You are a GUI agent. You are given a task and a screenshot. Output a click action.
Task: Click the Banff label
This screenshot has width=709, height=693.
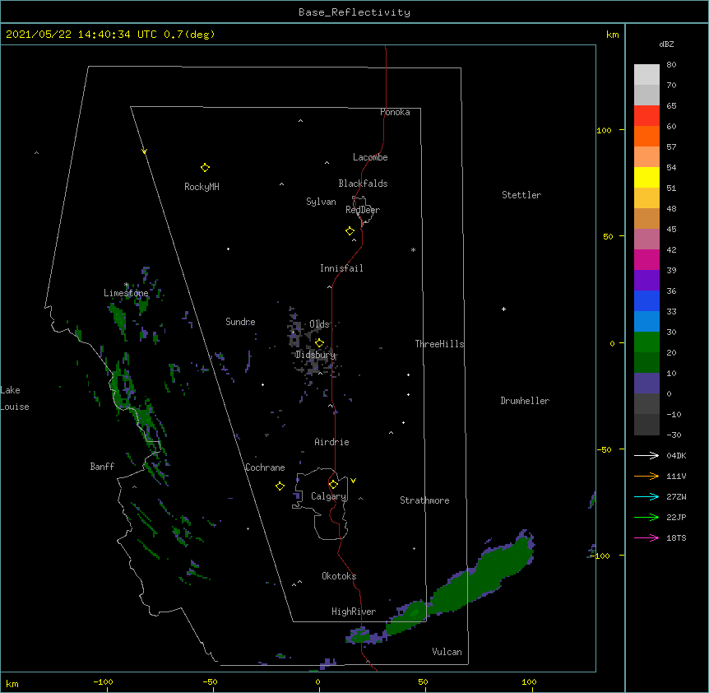pos(102,467)
